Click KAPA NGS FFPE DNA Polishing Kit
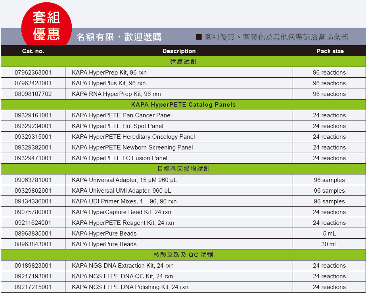The width and height of the screenshot is (366, 293). click(x=130, y=287)
